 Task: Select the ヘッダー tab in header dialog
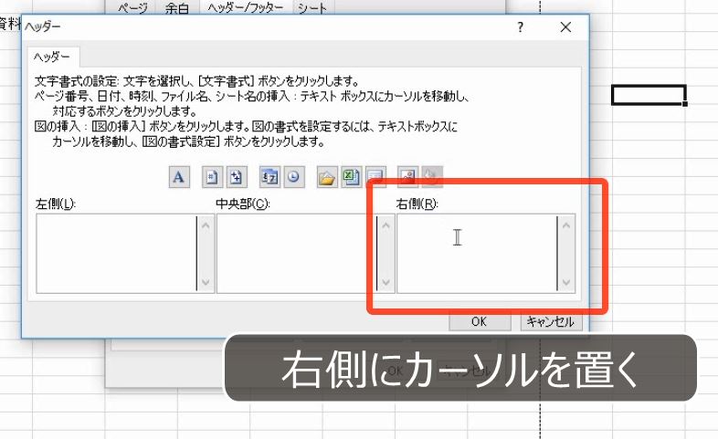(x=52, y=57)
